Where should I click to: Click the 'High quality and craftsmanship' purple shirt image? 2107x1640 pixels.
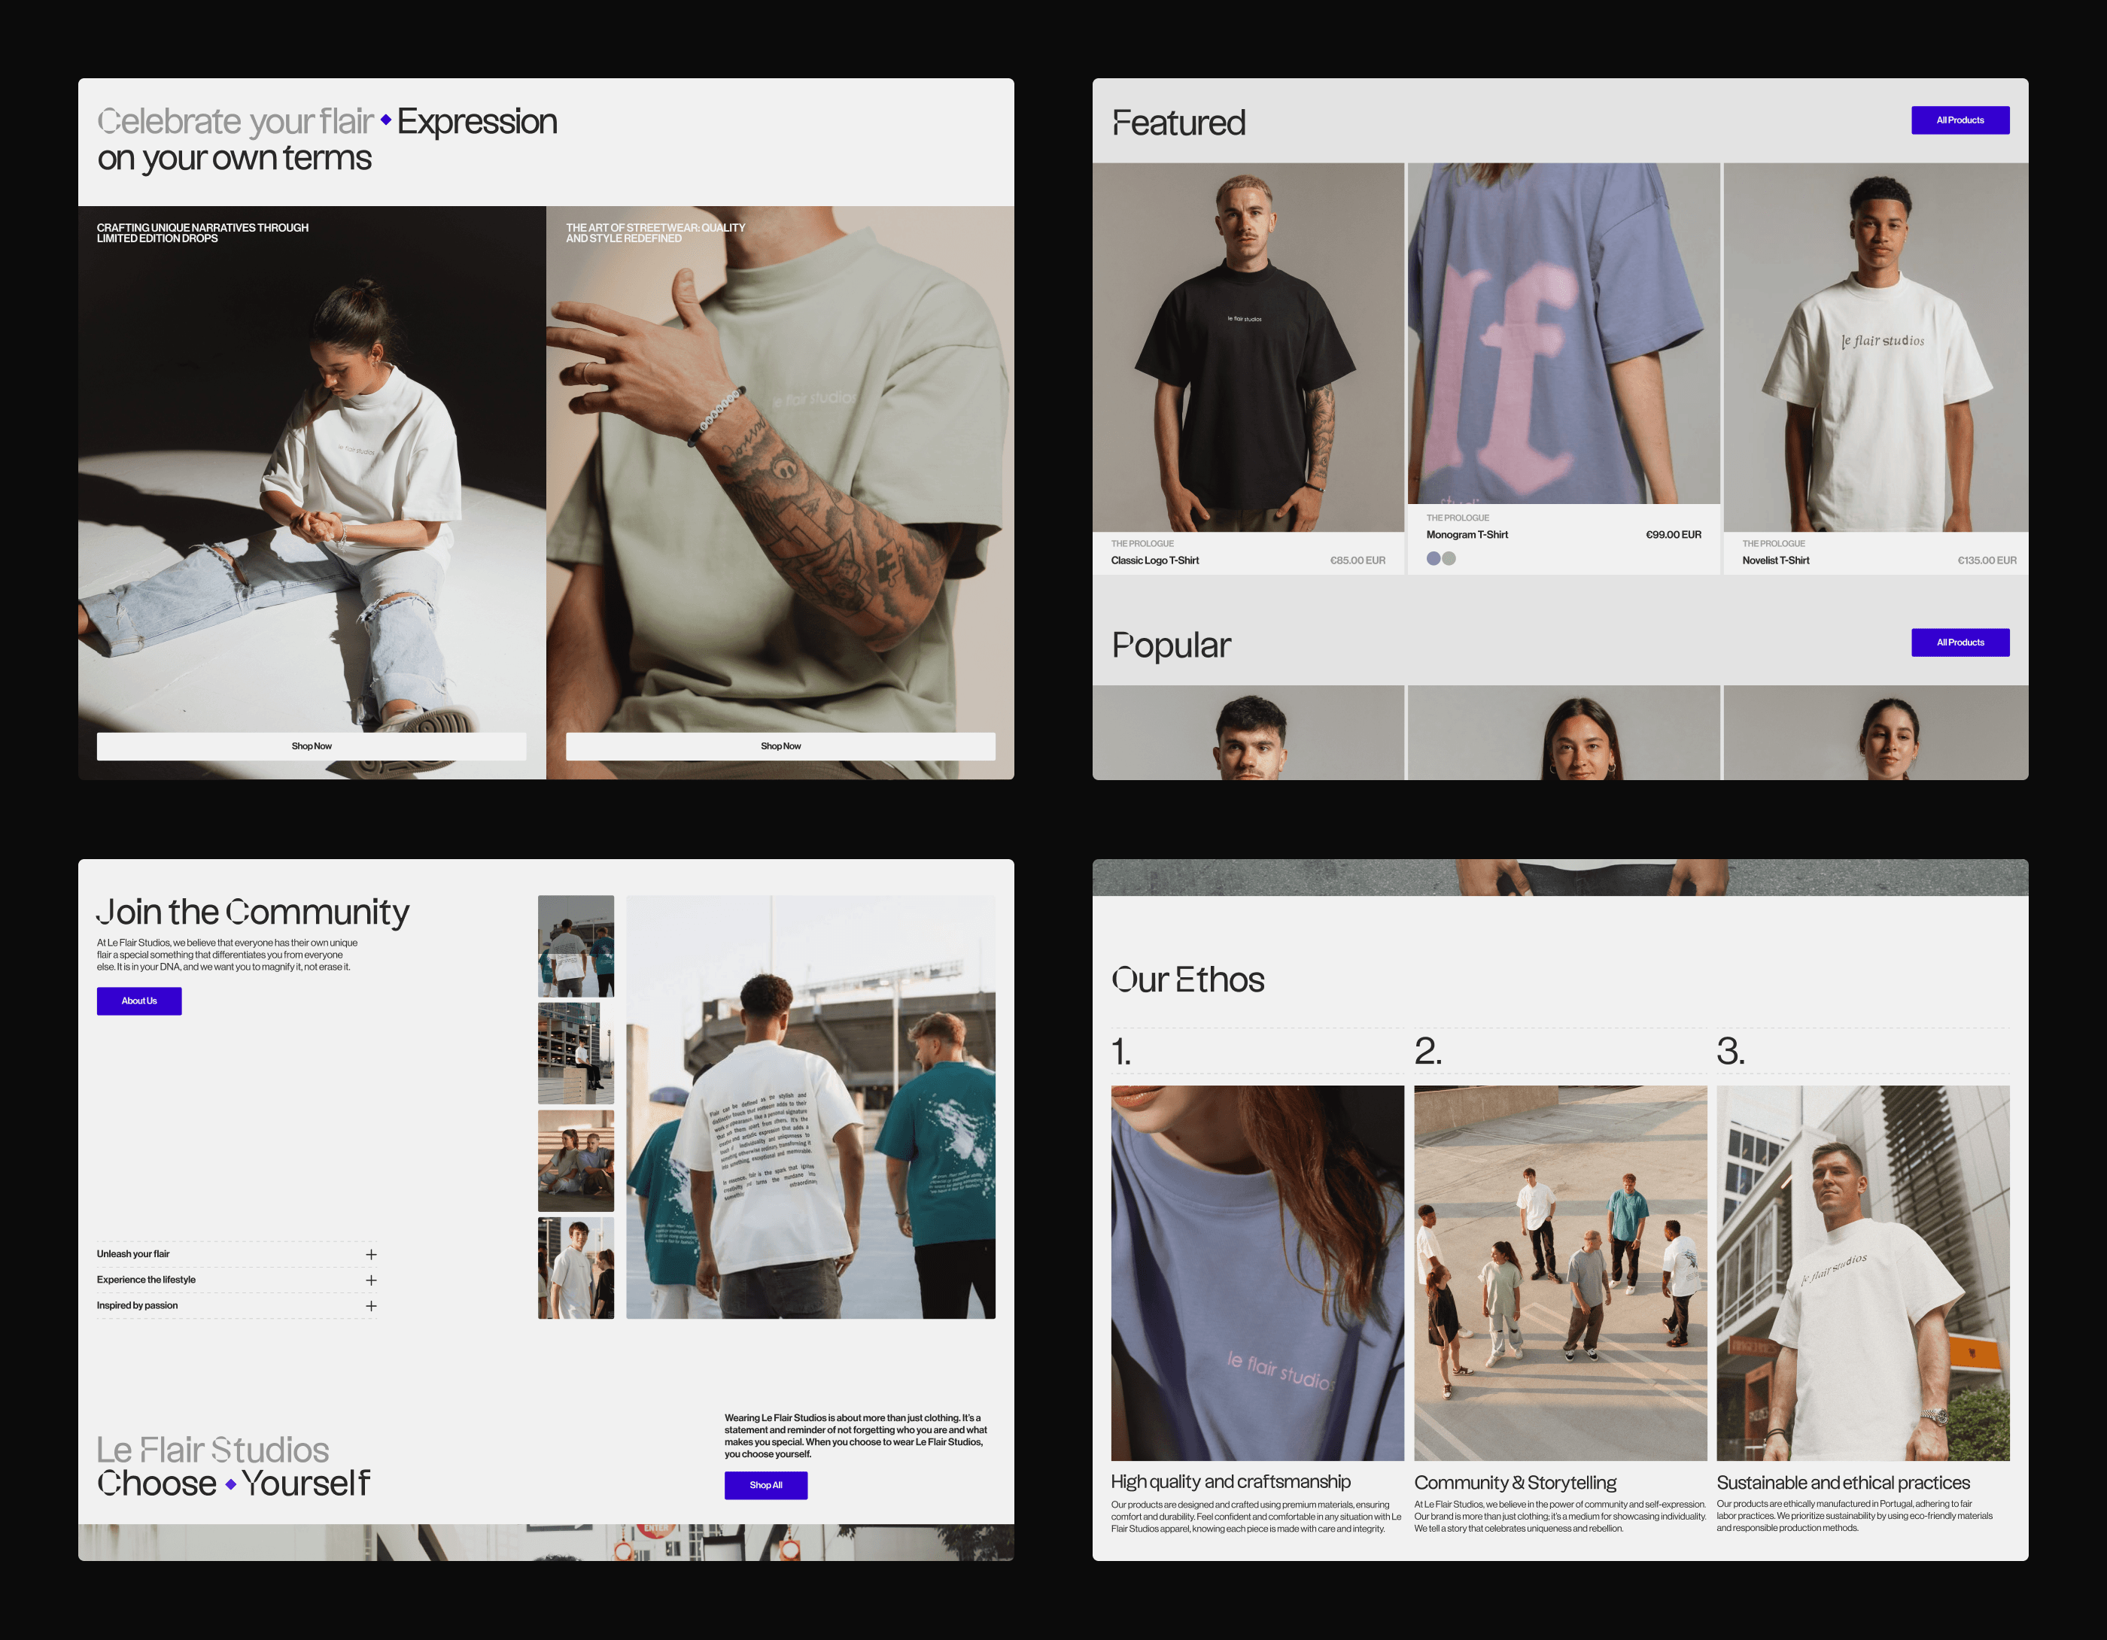(1257, 1274)
